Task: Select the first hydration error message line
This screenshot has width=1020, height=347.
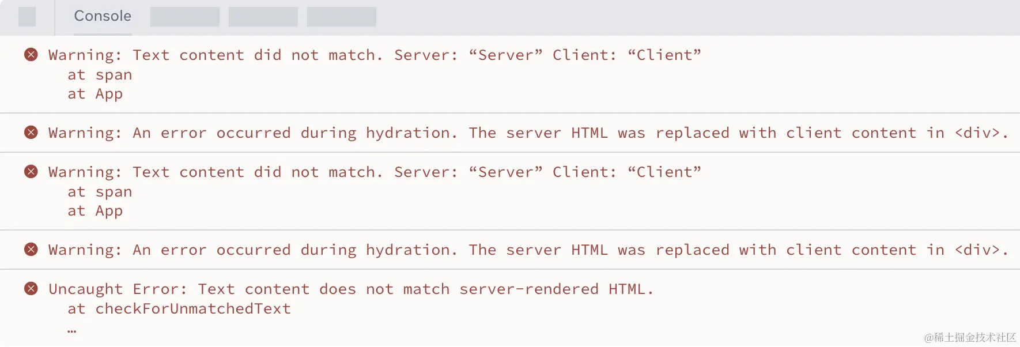Action: click(x=528, y=133)
